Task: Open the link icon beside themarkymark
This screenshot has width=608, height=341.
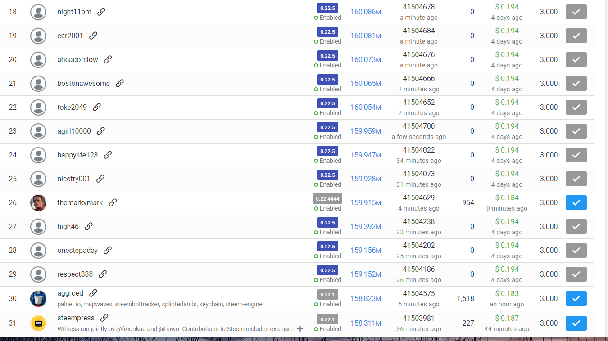Action: (113, 202)
